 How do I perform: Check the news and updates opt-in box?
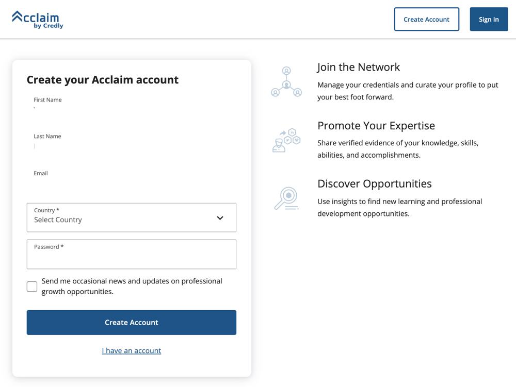point(31,287)
